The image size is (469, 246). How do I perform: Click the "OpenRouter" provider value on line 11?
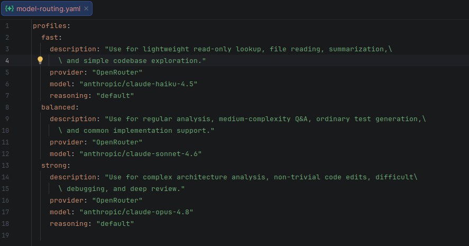point(117,142)
